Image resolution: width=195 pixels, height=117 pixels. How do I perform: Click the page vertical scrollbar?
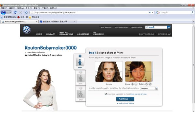click(x=194, y=65)
